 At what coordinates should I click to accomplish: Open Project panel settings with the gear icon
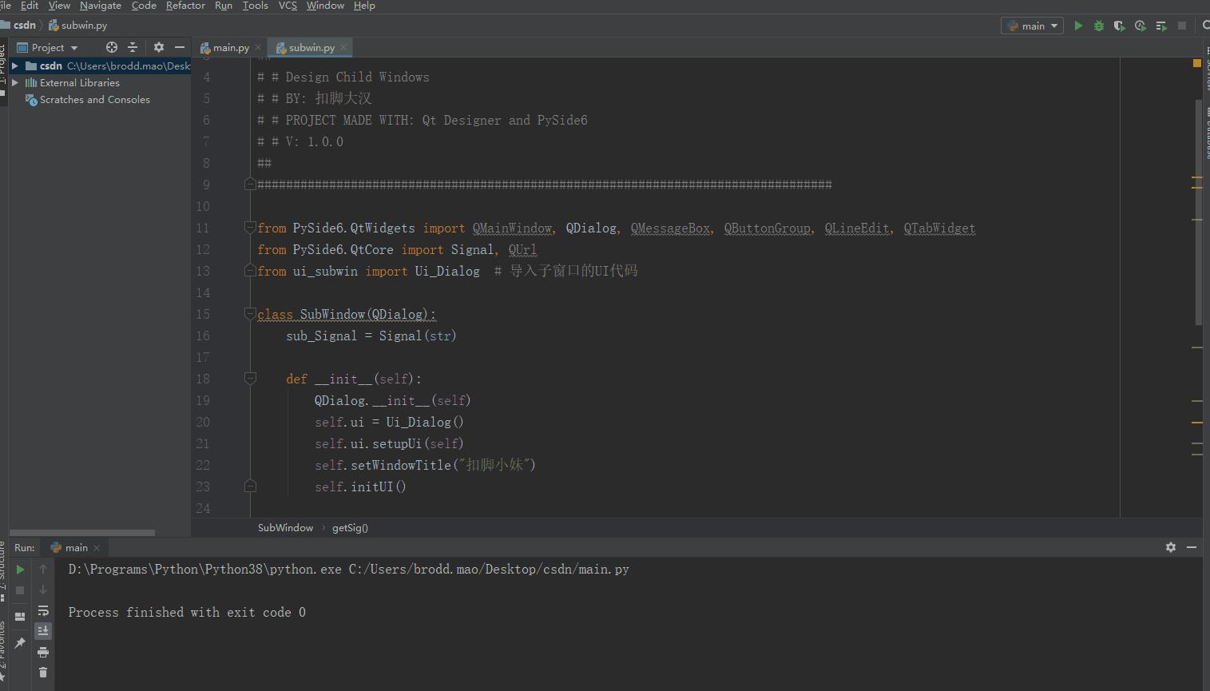coord(158,47)
